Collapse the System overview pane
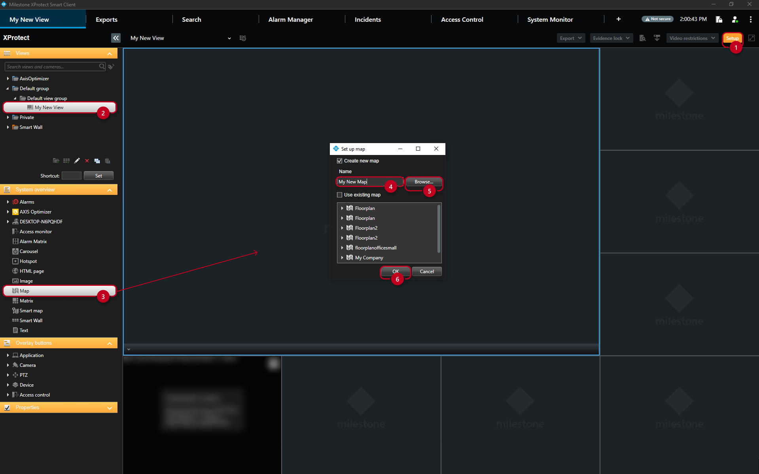 [110, 190]
